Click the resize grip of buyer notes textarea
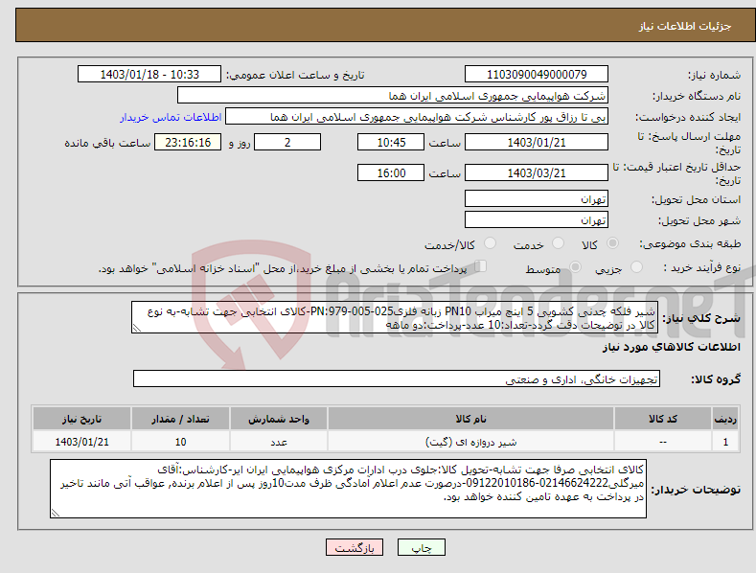This screenshot has width=756, height=573. coord(56,514)
